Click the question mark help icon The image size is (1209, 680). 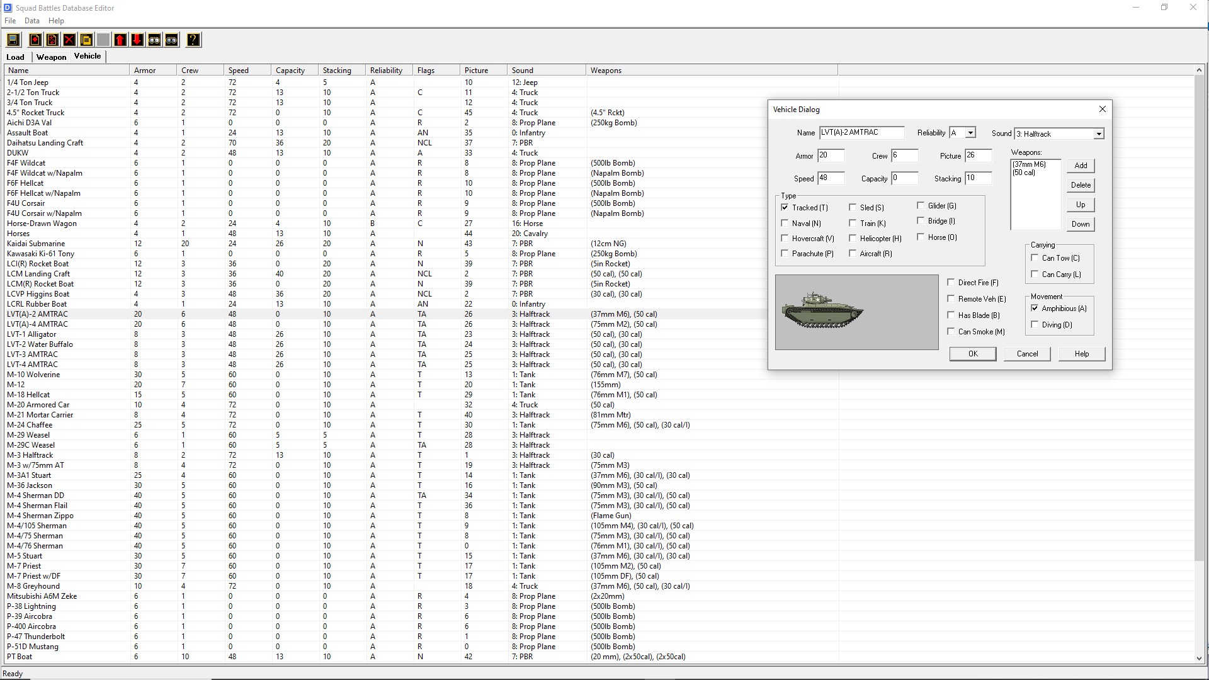193,40
